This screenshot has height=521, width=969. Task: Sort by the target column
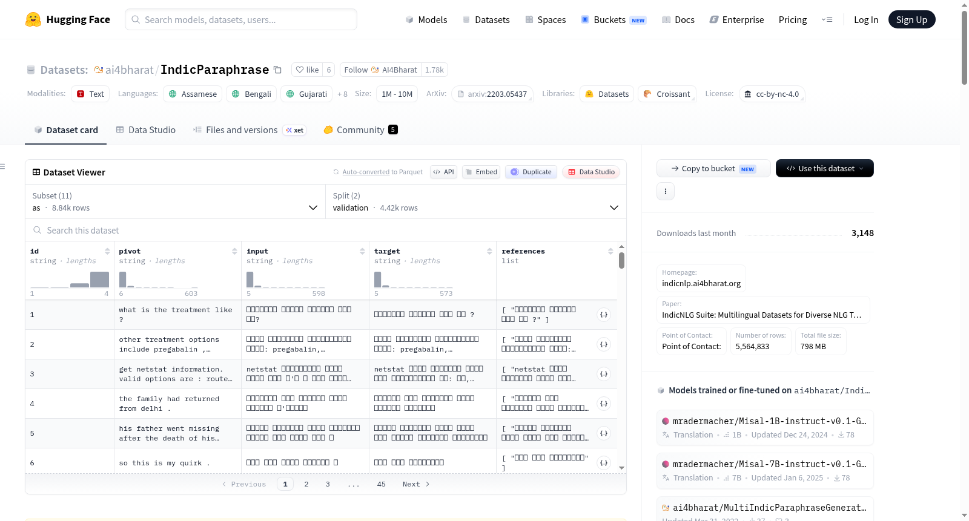[489, 251]
